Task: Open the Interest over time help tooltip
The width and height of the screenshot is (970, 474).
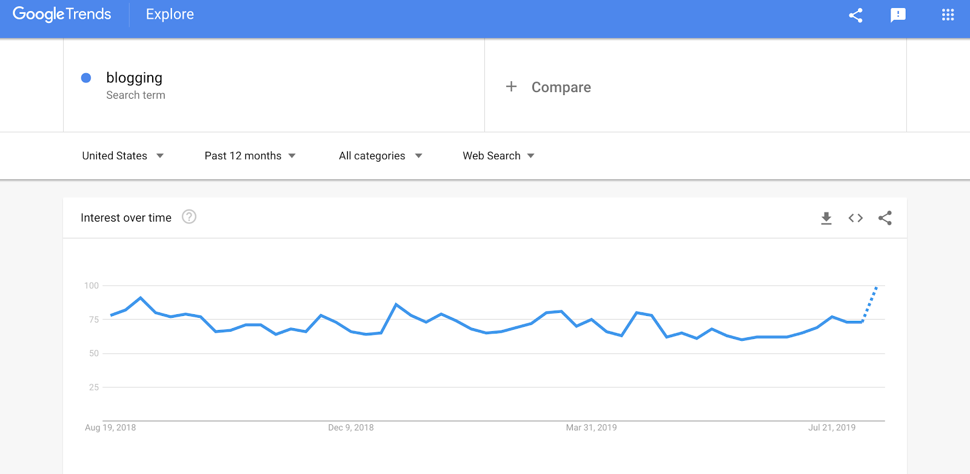Action: [189, 217]
